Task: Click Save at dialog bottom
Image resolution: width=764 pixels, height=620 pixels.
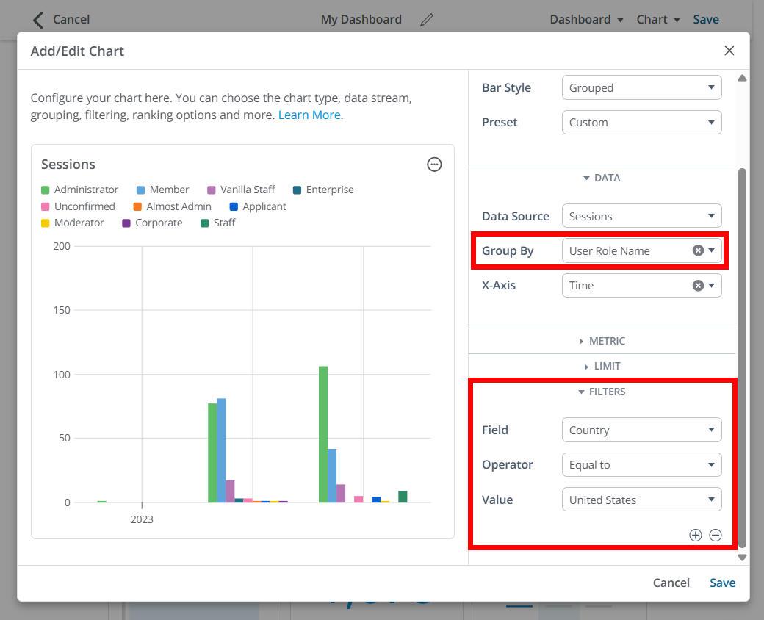Action: coord(722,583)
